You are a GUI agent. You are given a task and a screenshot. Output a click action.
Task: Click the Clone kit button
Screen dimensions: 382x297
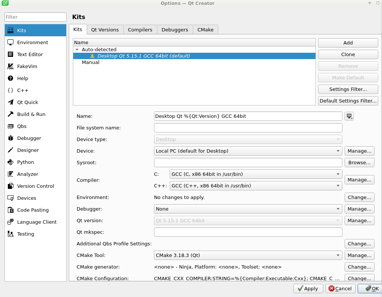pyautogui.click(x=348, y=54)
